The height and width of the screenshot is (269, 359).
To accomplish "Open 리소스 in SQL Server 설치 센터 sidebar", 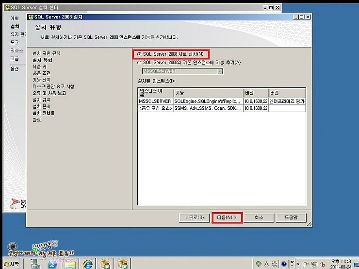I will pyautogui.click(x=16, y=50).
